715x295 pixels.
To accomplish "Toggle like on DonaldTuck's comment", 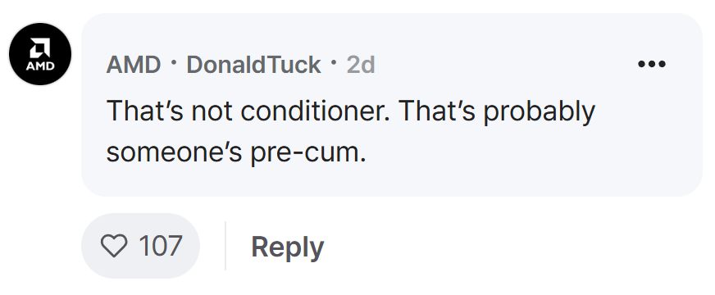I will pyautogui.click(x=140, y=246).
